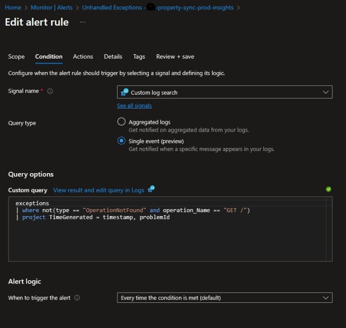The image size is (346, 328).
Task: Click the "exceptions" line in query
Action: point(32,203)
